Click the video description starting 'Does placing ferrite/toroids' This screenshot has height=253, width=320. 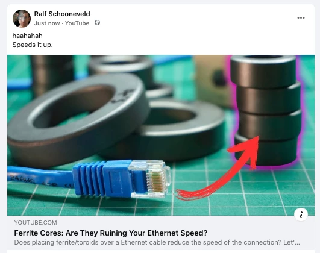click(x=157, y=242)
